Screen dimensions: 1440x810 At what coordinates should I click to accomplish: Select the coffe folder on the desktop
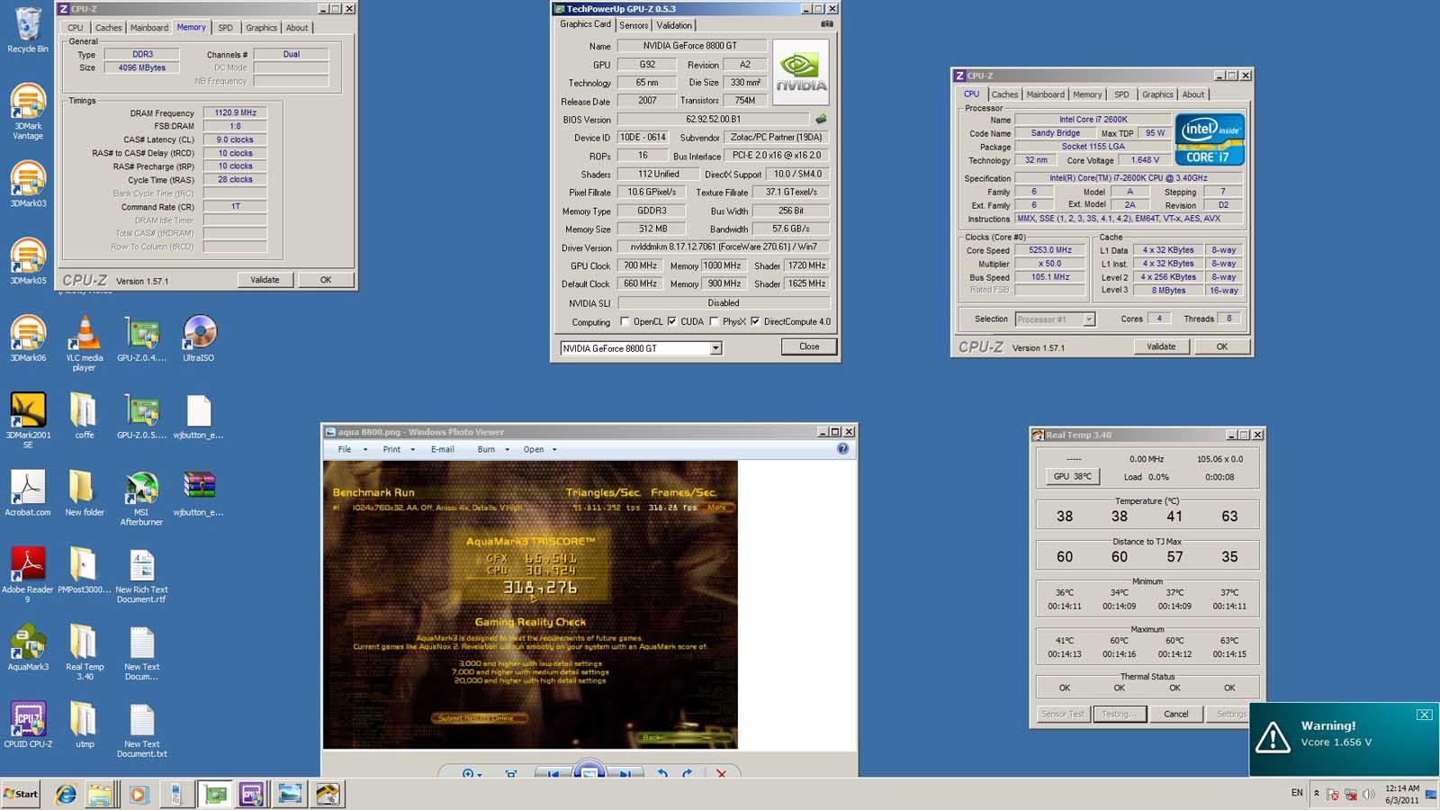tap(84, 417)
